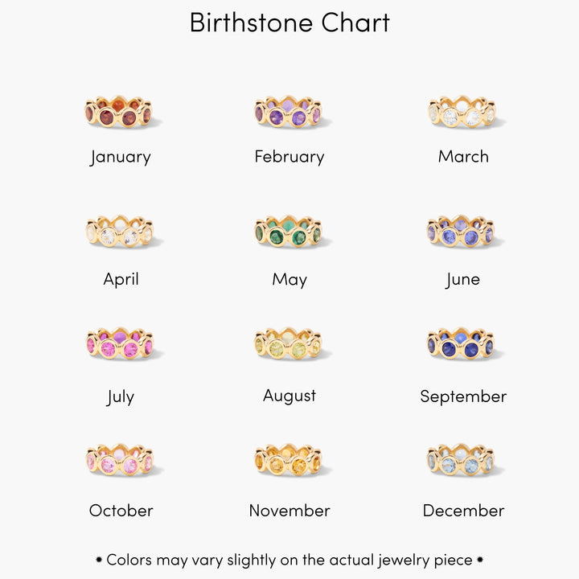This screenshot has height=579, width=579.
Task: Click the January month label
Action: click(x=121, y=157)
